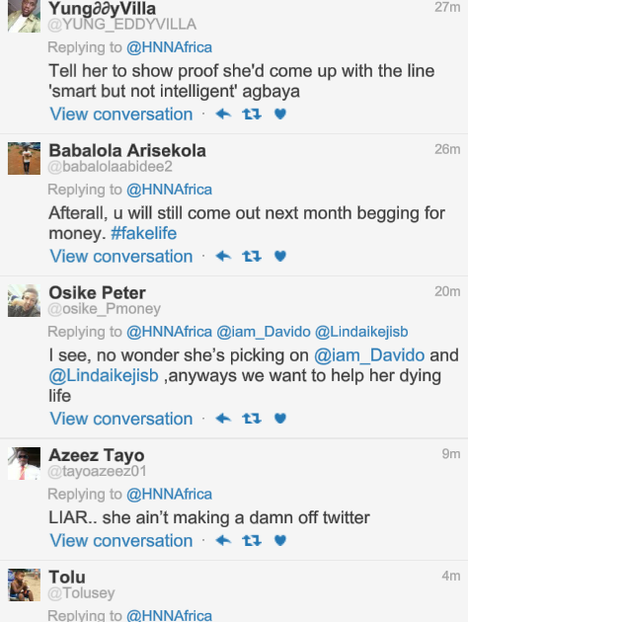The width and height of the screenshot is (622, 622).
Task: Retweet Azeez Tayo's tweet
Action: coord(252,541)
